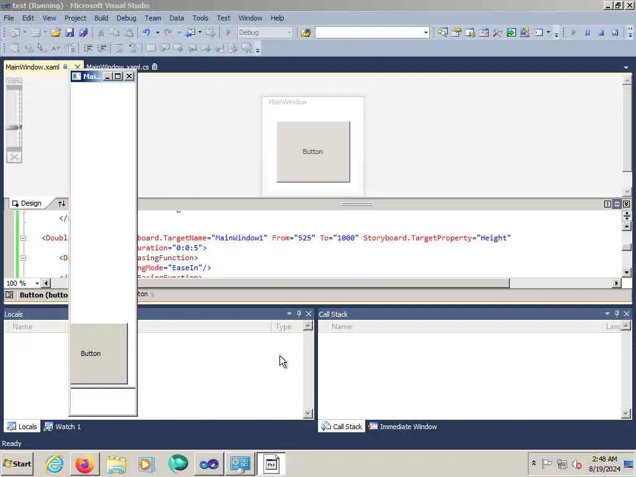Click the Navigate Backward icon
Screen dimensions: 636x477
[x=190, y=32]
